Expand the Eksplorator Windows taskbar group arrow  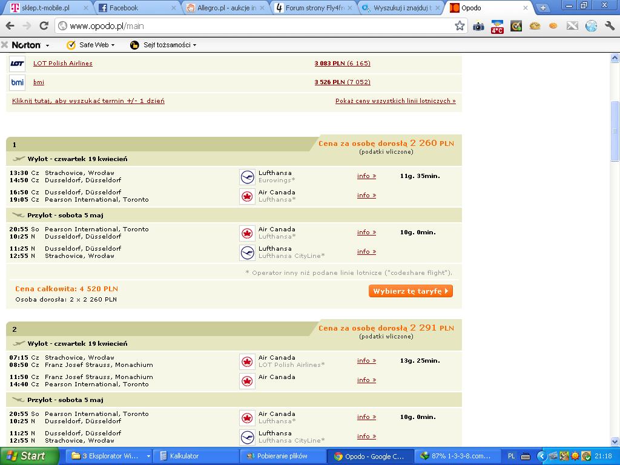tap(148, 457)
